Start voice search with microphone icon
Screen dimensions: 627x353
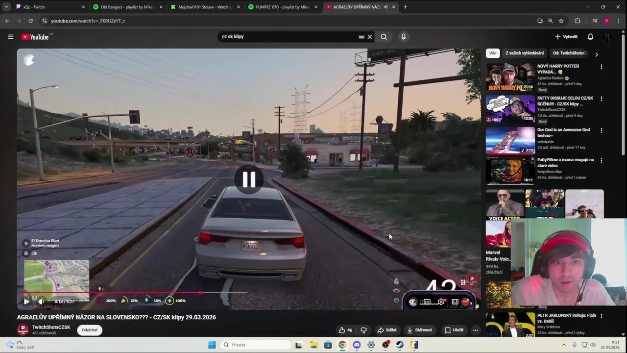(x=404, y=37)
